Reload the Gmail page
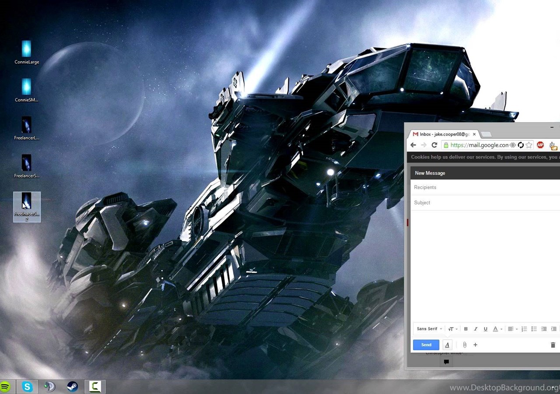This screenshot has height=394, width=560. [434, 145]
